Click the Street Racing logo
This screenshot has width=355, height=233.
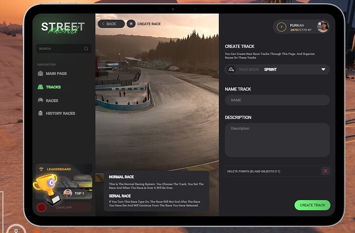click(63, 28)
